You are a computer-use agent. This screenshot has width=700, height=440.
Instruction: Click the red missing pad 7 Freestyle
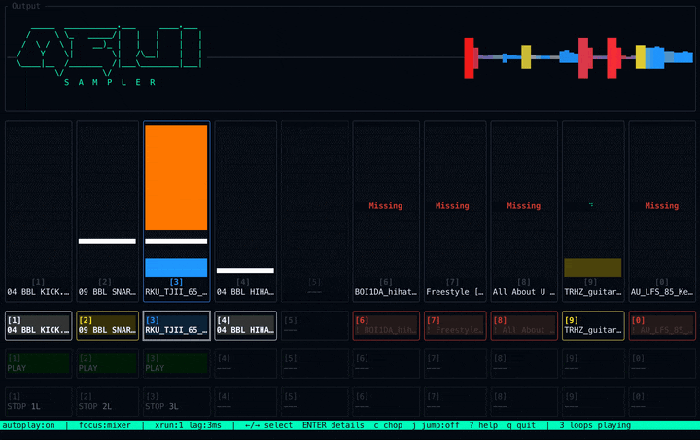click(x=452, y=325)
